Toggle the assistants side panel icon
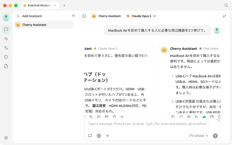The width and height of the screenshot is (232, 145). pos(84,16)
